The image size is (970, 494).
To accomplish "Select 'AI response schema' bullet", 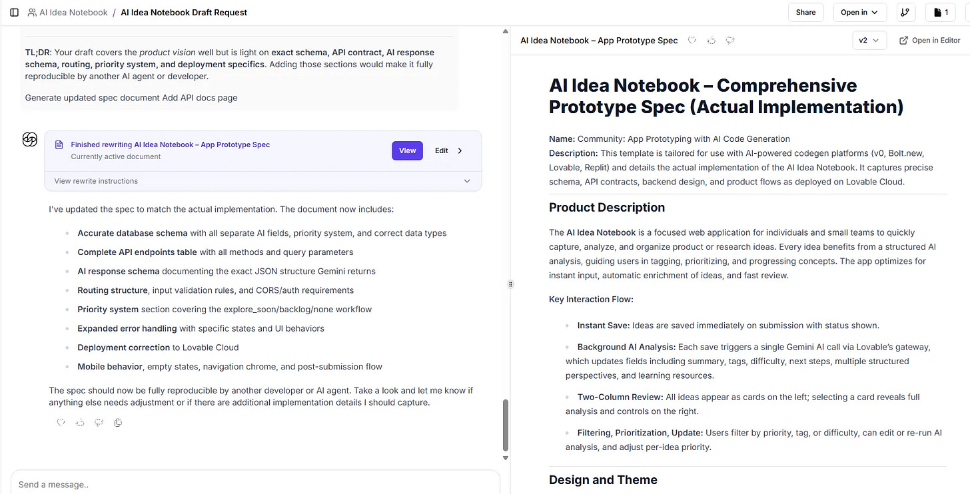I will click(227, 271).
